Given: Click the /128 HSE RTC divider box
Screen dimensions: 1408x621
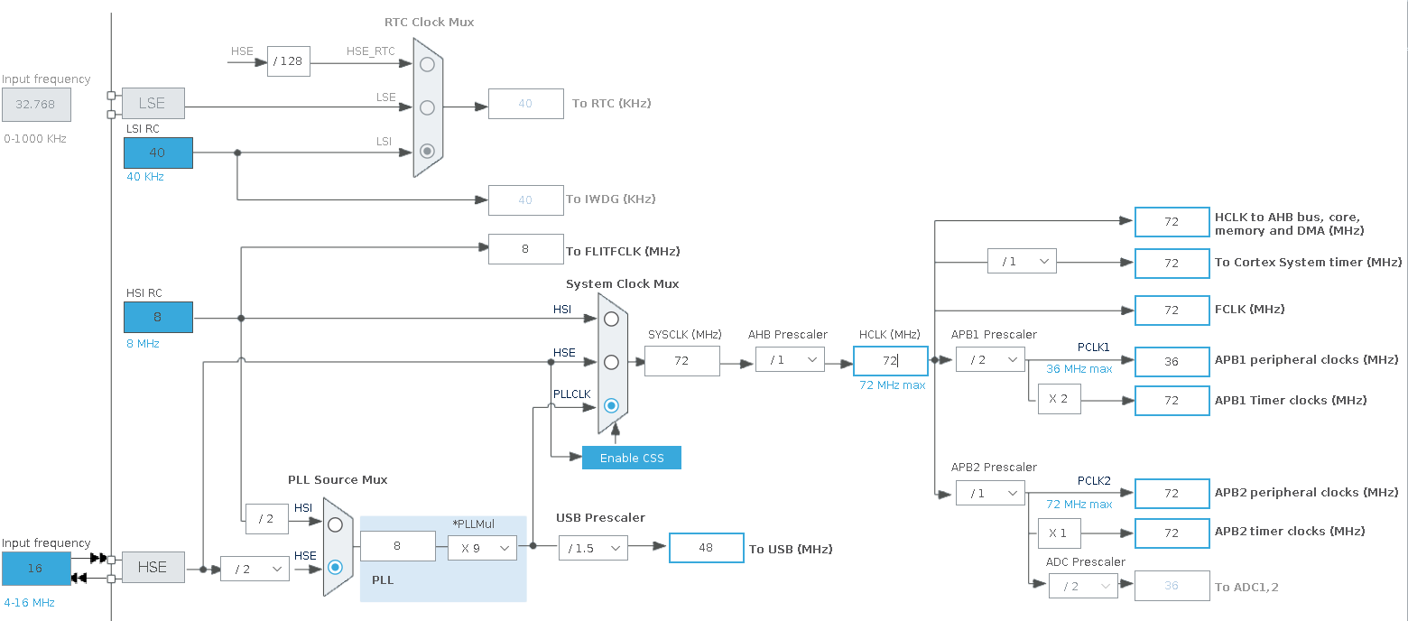Looking at the screenshot, I should [x=289, y=61].
